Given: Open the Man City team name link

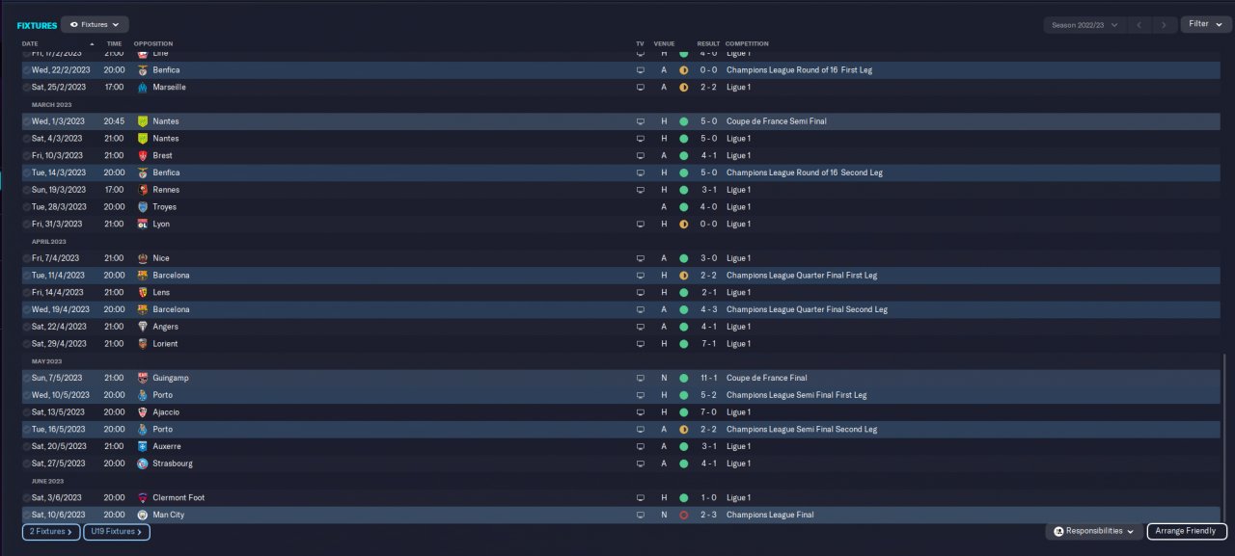Looking at the screenshot, I should pyautogui.click(x=169, y=516).
